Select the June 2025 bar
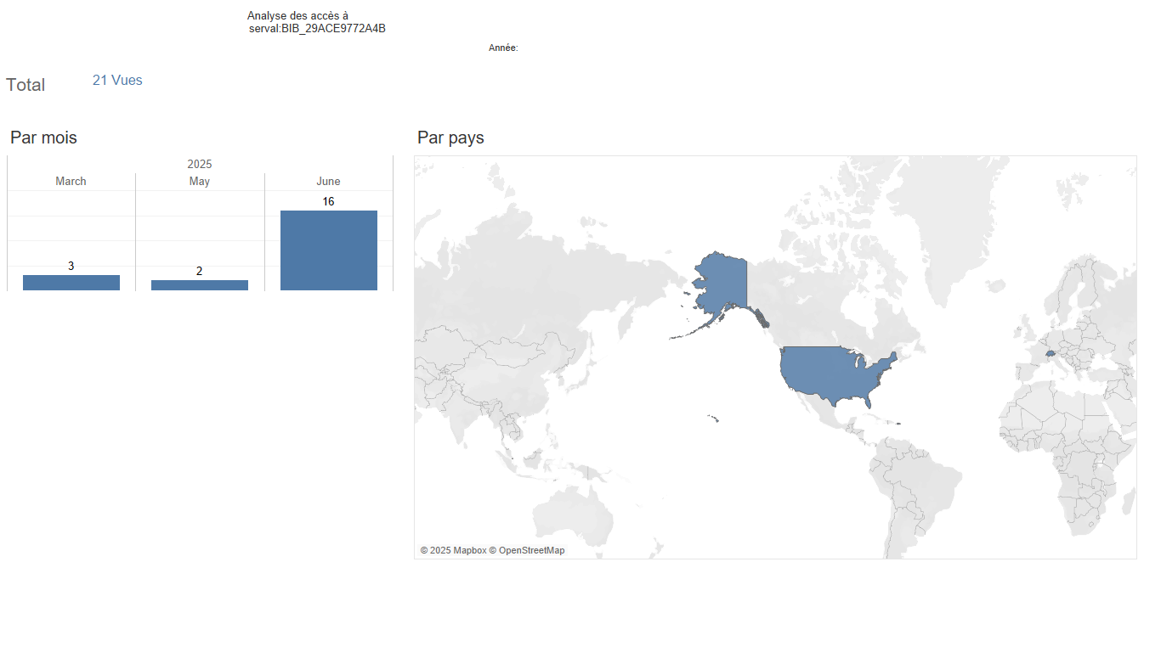Image resolution: width=1161 pixels, height=652 pixels. click(x=329, y=250)
